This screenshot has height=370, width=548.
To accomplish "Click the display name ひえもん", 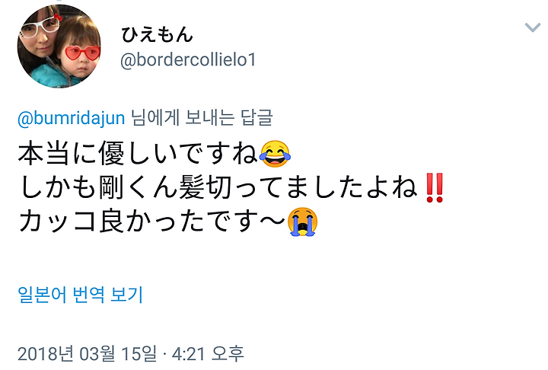I will pyautogui.click(x=157, y=34).
